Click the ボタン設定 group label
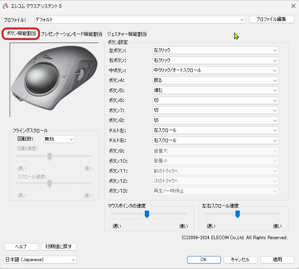Screen dimensions: 299x269 click(x=118, y=42)
